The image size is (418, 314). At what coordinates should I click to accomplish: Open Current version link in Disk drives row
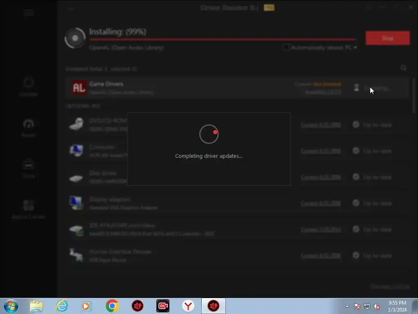coord(321,177)
